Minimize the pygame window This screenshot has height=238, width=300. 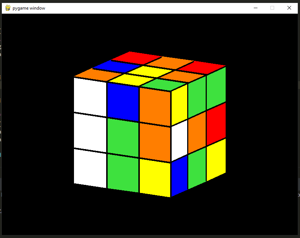pyautogui.click(x=256, y=8)
